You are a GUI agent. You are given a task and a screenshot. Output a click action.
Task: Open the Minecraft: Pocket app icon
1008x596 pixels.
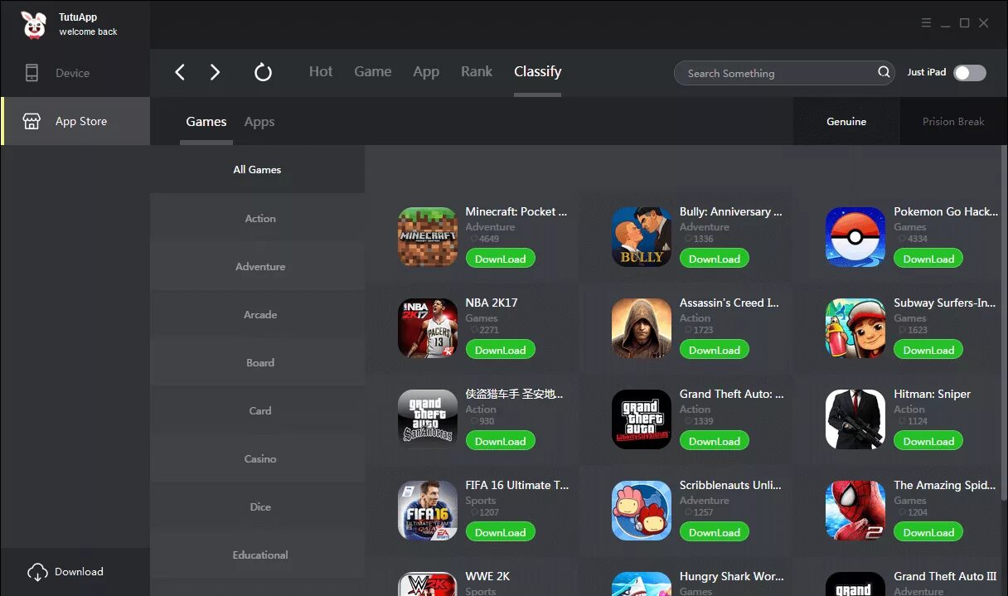(428, 237)
